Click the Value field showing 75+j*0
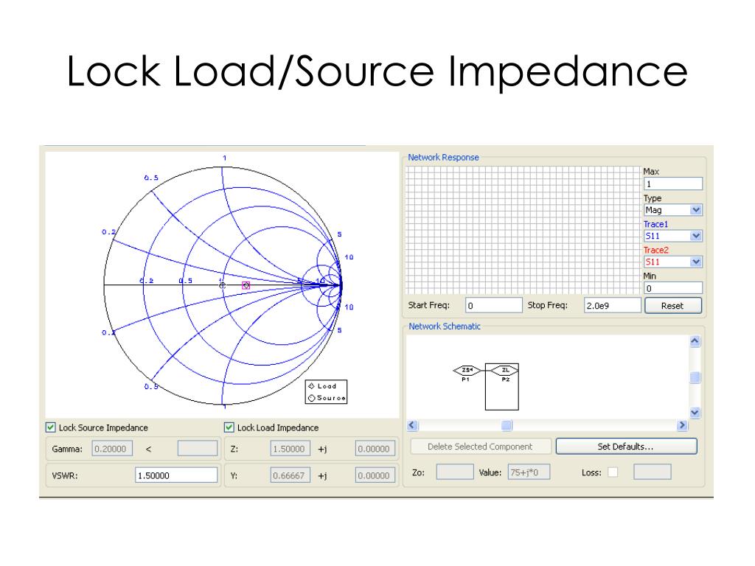755x566 pixels. (x=529, y=472)
